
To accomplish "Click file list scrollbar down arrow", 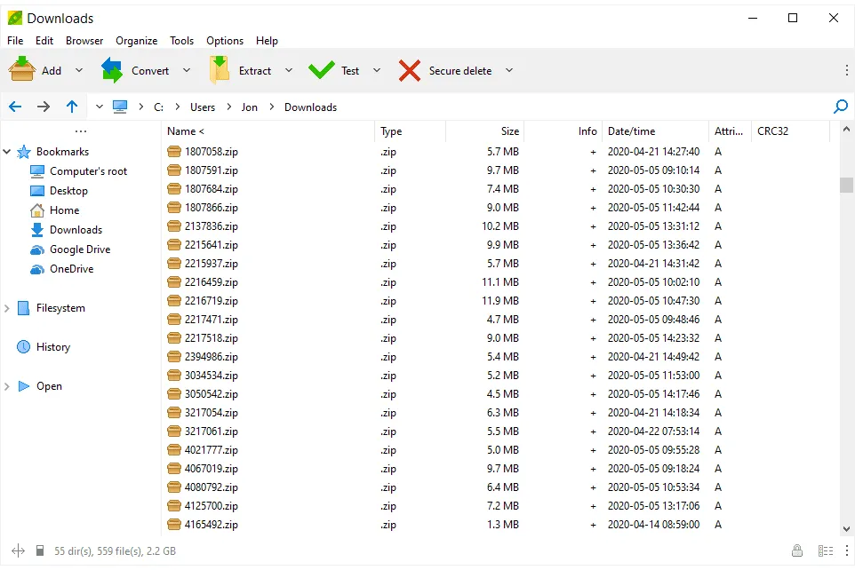I will coord(846,528).
